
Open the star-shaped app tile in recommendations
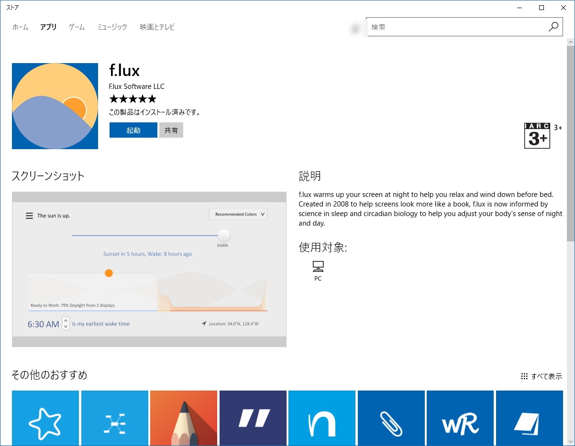(45, 418)
